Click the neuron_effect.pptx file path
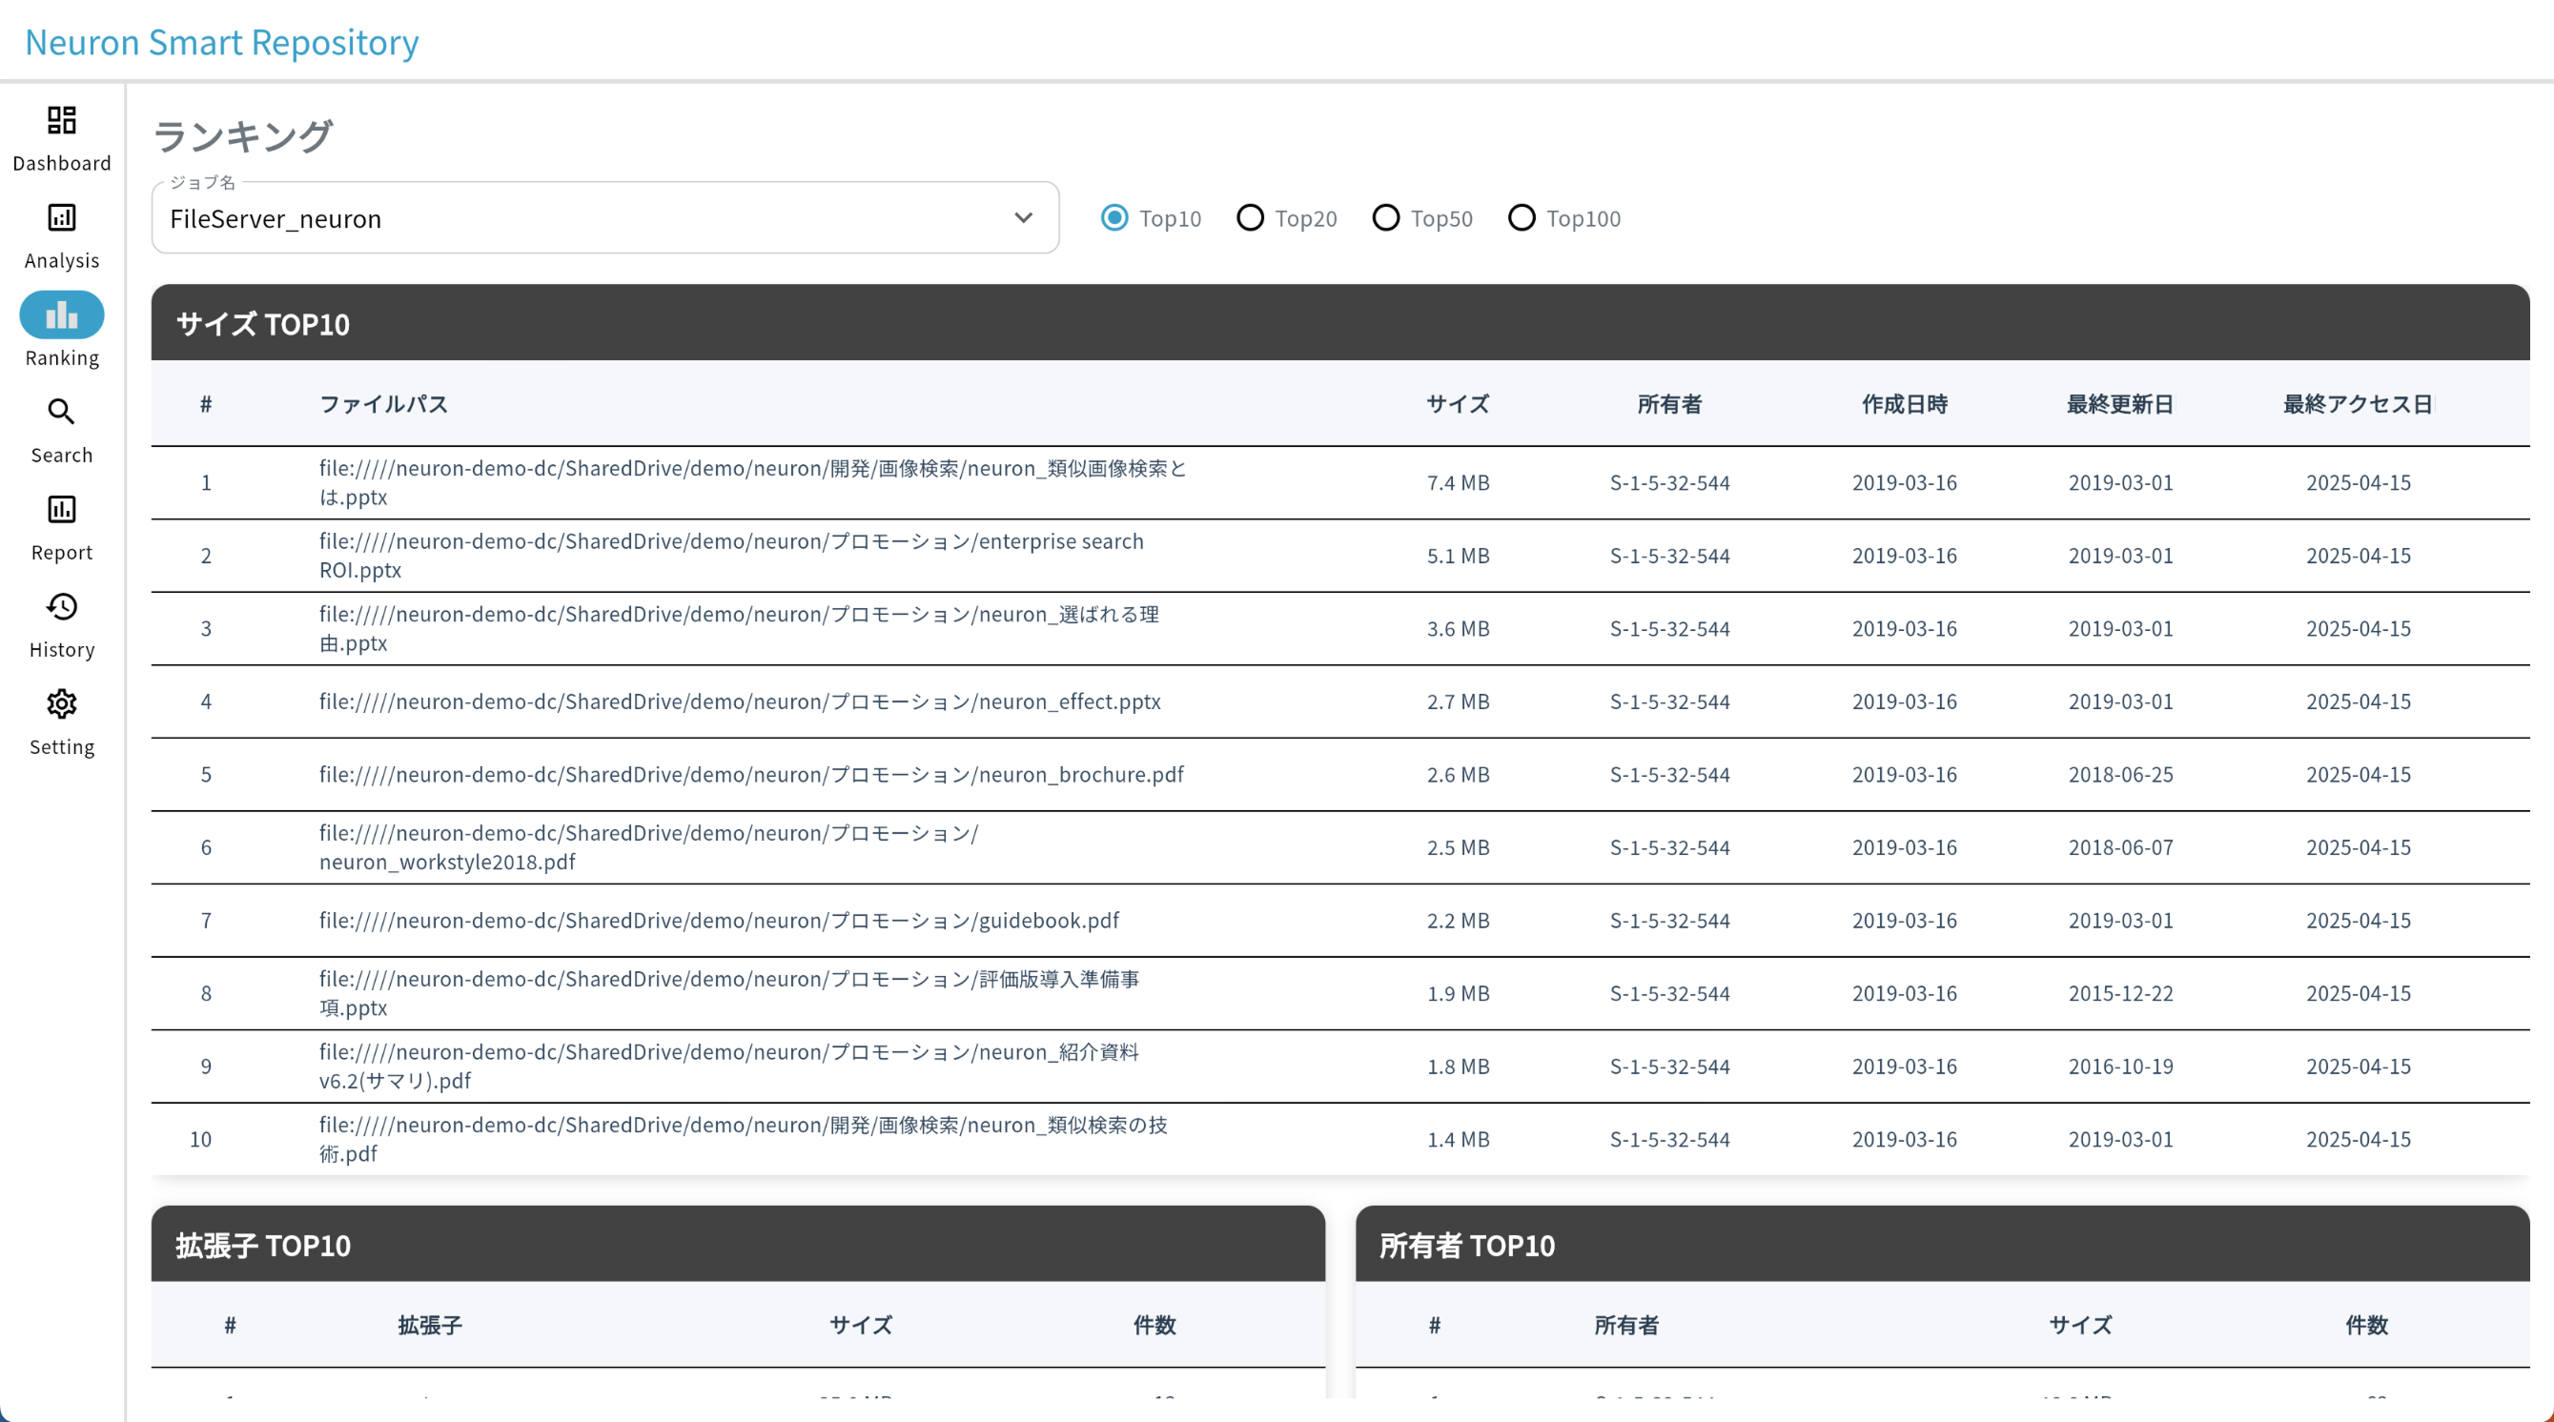The width and height of the screenshot is (2554, 1422). (740, 701)
